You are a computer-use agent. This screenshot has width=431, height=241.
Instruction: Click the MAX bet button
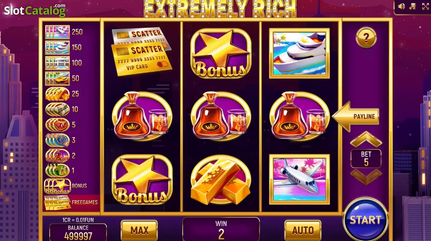(x=139, y=230)
